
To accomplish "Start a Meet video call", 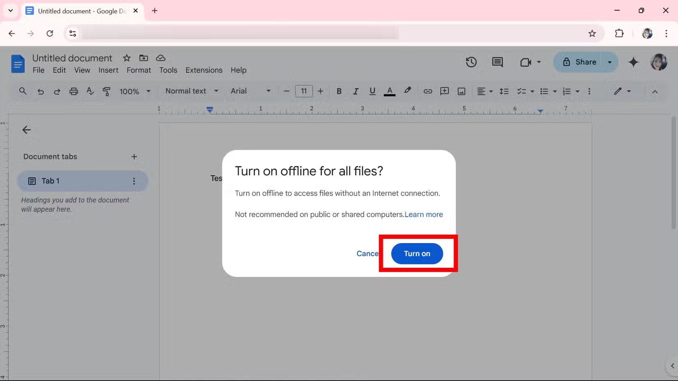I will click(x=526, y=62).
